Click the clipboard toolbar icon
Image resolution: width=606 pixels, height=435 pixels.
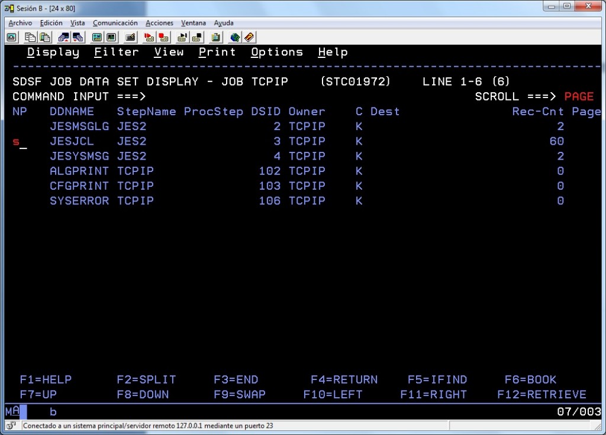point(215,37)
